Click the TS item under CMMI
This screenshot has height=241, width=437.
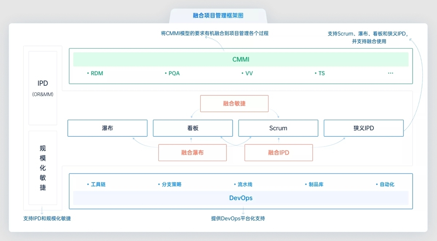(319, 73)
